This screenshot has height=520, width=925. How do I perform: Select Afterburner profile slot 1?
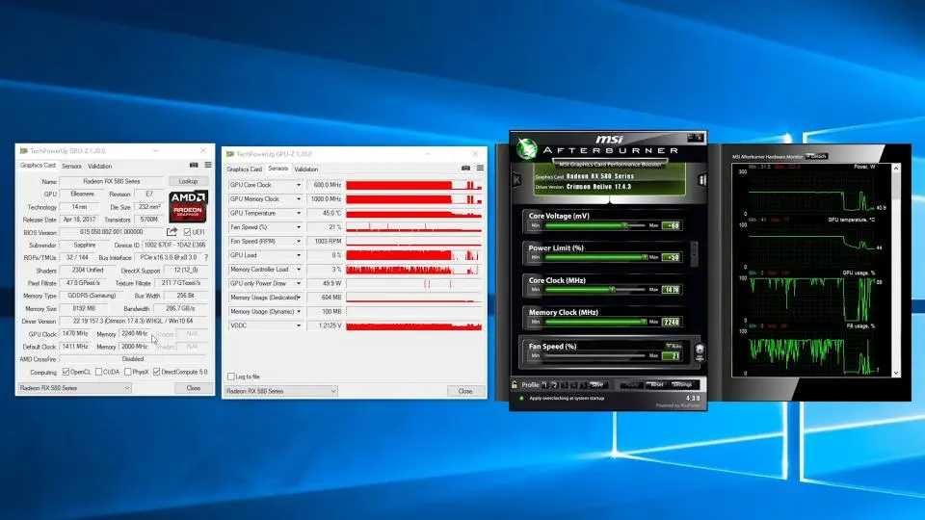545,385
